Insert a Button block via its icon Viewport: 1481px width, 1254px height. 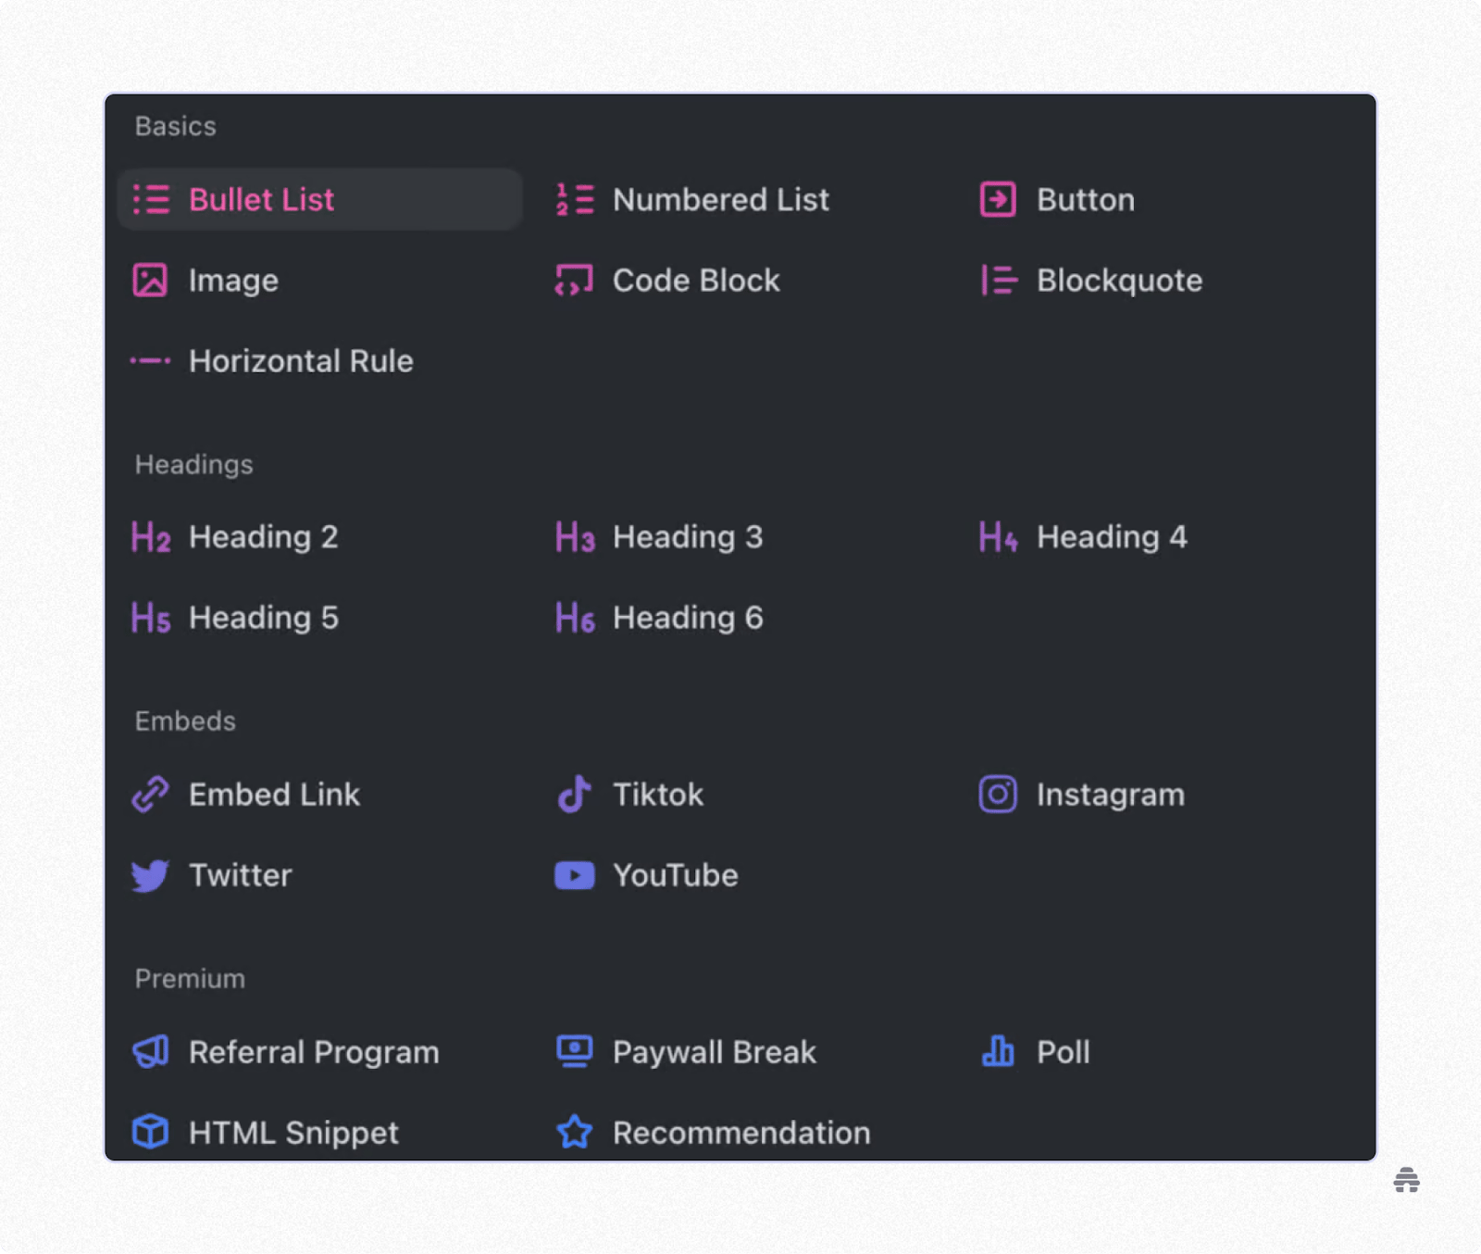tap(998, 199)
